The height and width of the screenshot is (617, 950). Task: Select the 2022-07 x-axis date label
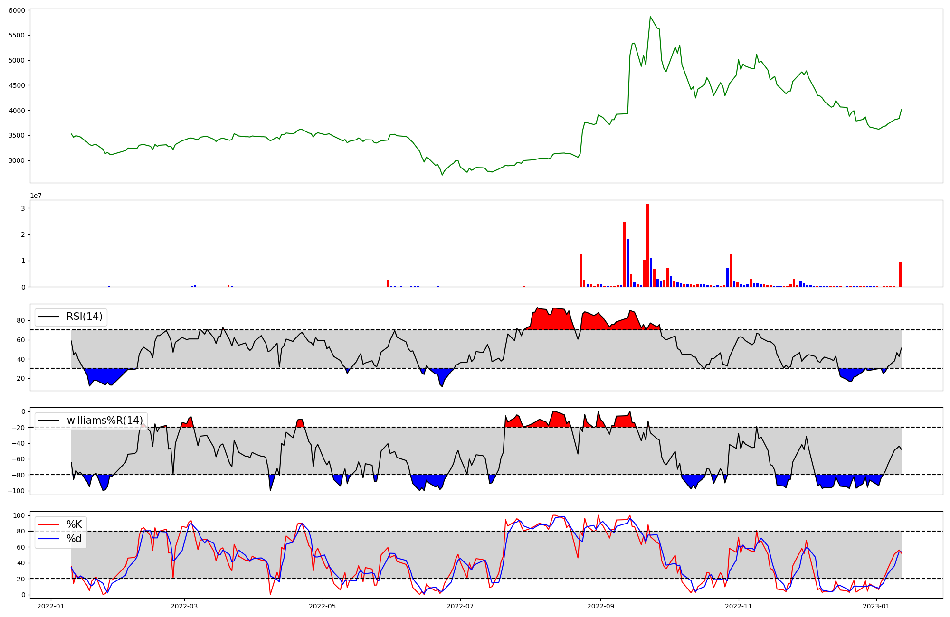point(460,606)
